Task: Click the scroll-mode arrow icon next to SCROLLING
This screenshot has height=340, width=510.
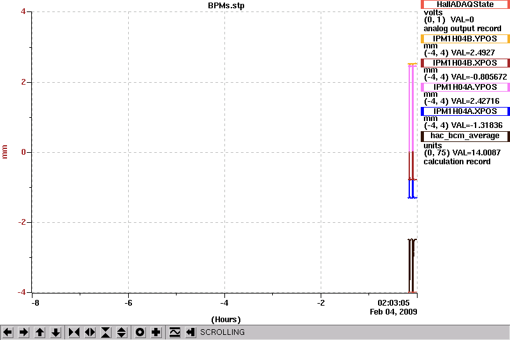Action: point(191,332)
